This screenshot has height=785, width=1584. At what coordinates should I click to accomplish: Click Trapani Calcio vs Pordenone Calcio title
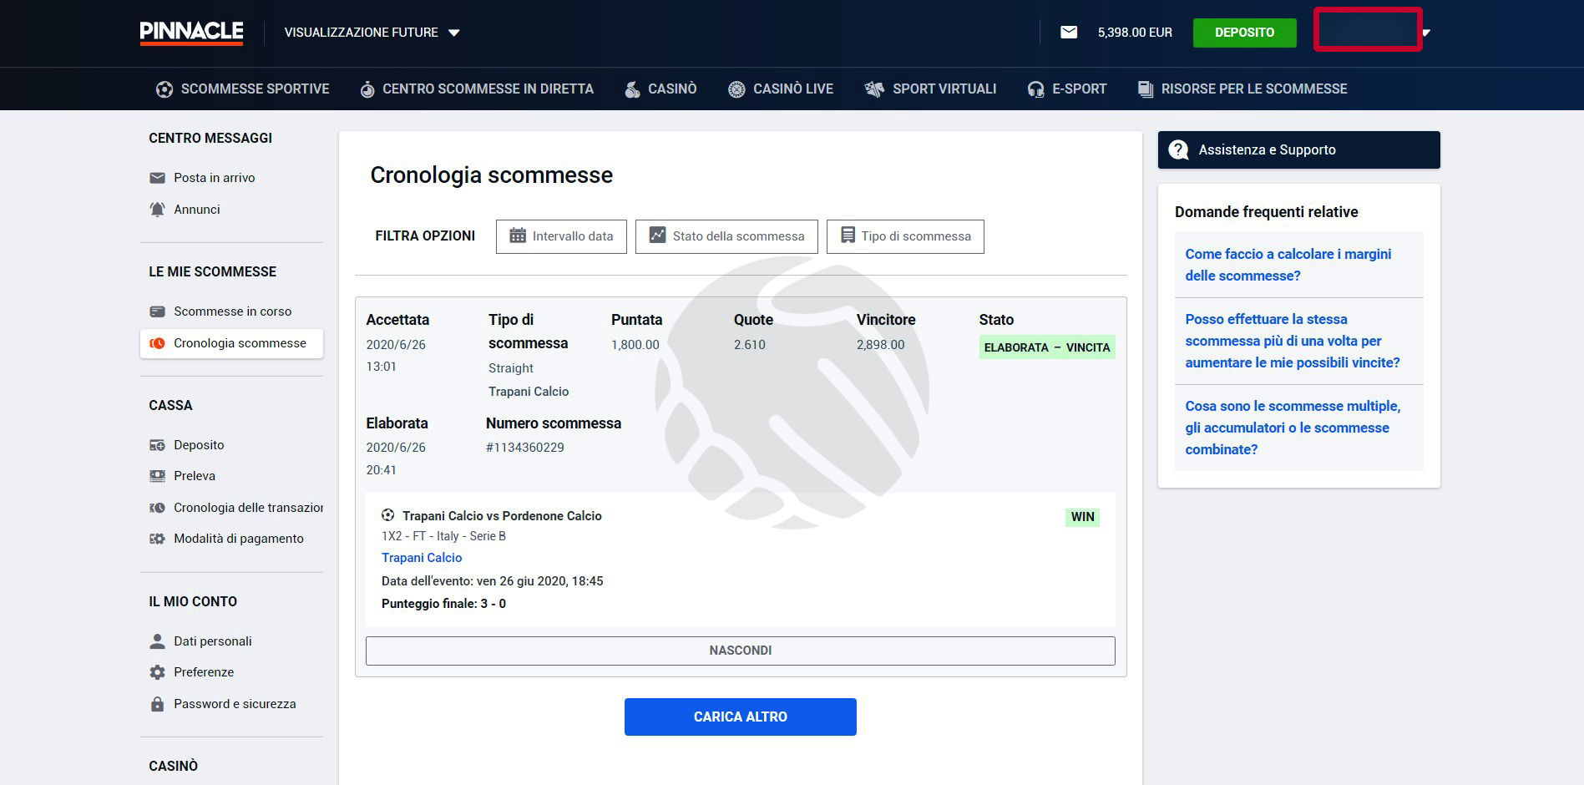[502, 516]
